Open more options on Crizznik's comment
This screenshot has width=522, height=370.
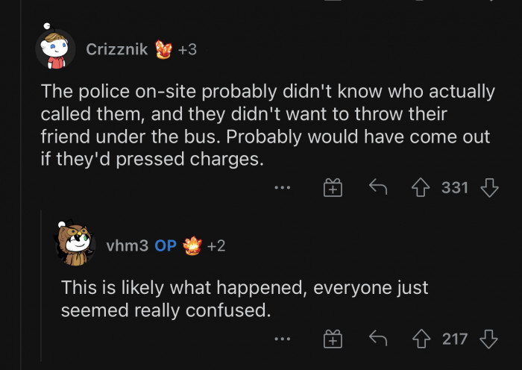click(282, 188)
